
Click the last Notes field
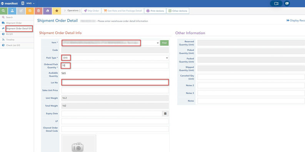251,101
